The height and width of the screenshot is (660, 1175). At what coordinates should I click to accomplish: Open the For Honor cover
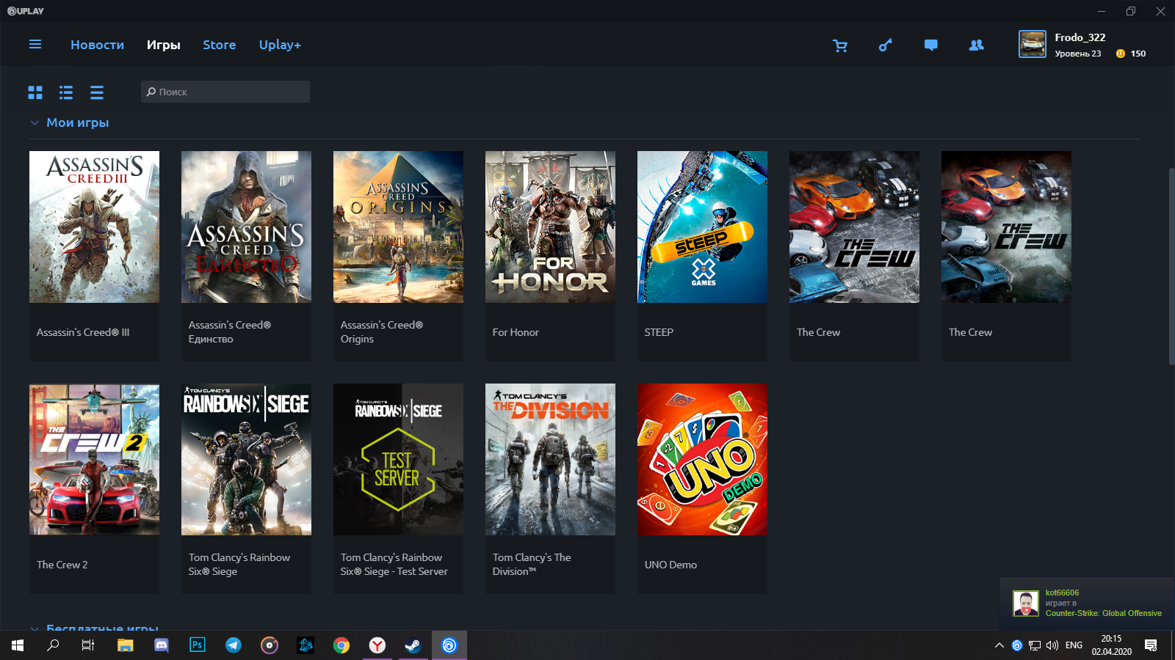point(550,227)
